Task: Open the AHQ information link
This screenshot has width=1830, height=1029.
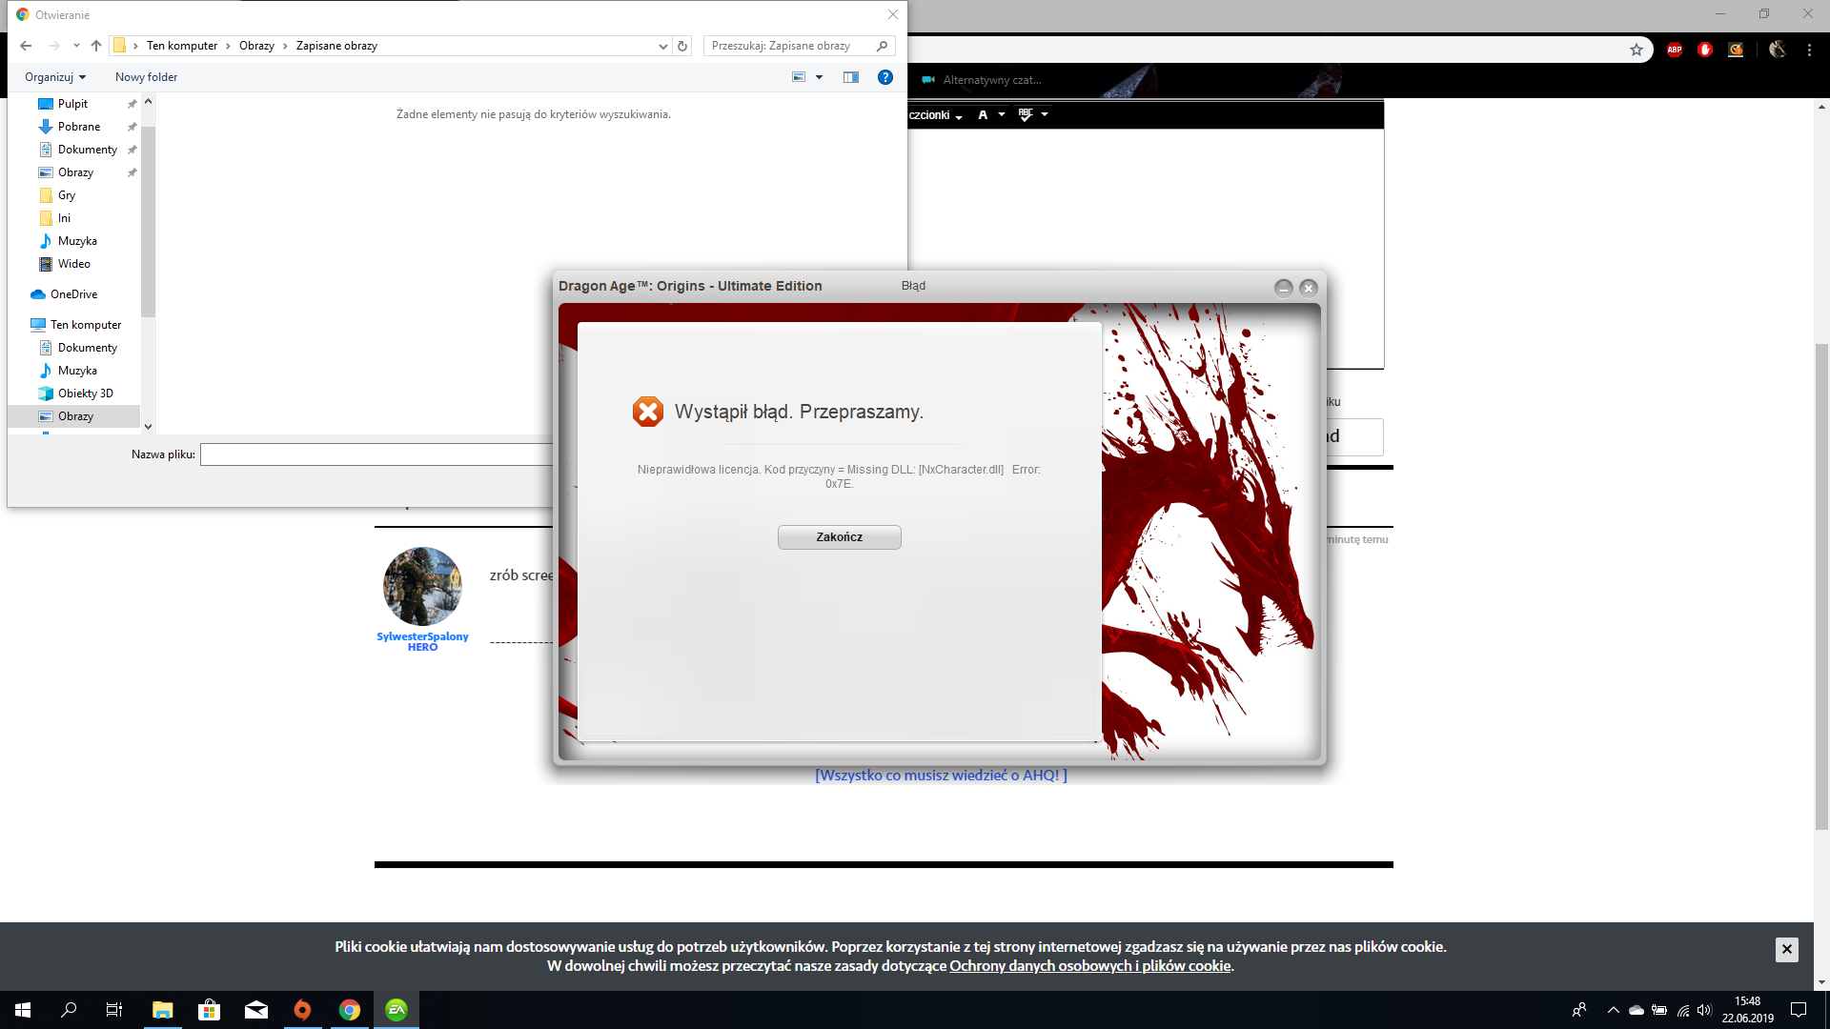Action: pos(941,776)
